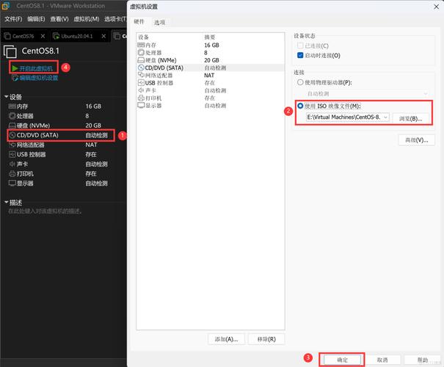This screenshot has width=444, height=367.
Task: Select the 使用 ISO 映像文件(M) radio button
Action: (x=300, y=106)
